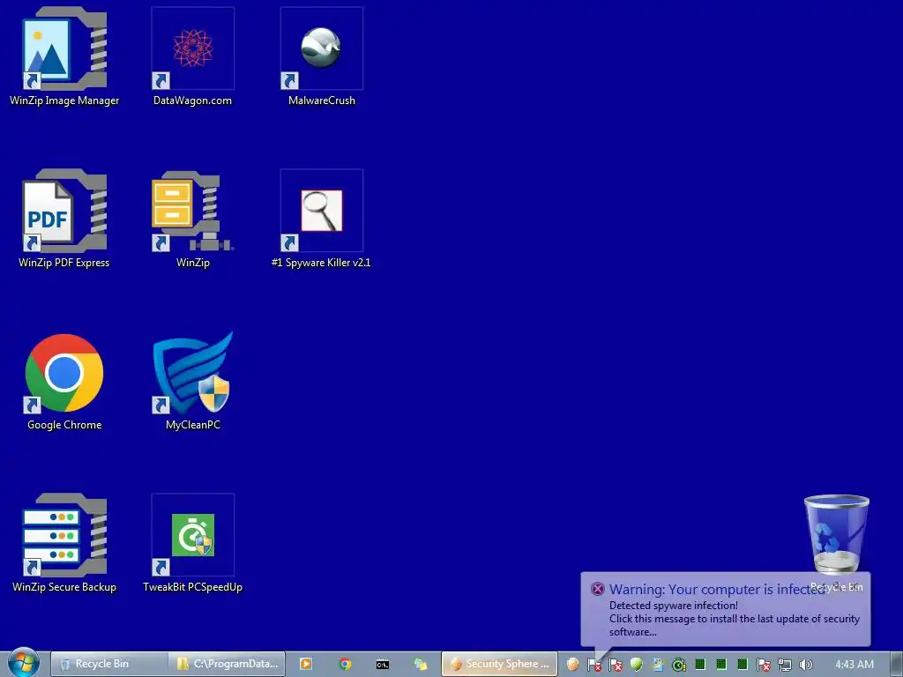
Task: Click the "Warning: Your computer is infected!" balloon title
Action: 718,589
